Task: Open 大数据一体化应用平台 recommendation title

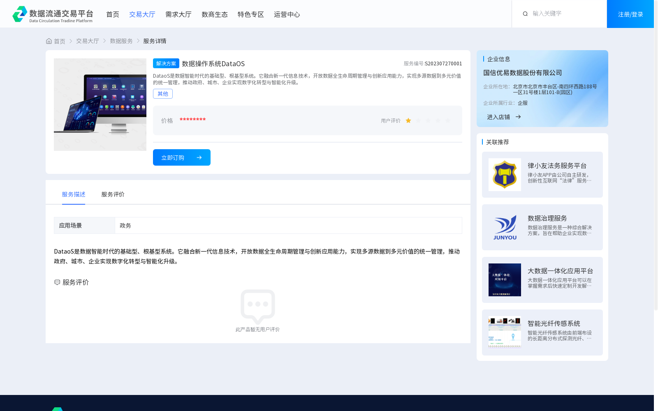Action: point(561,271)
